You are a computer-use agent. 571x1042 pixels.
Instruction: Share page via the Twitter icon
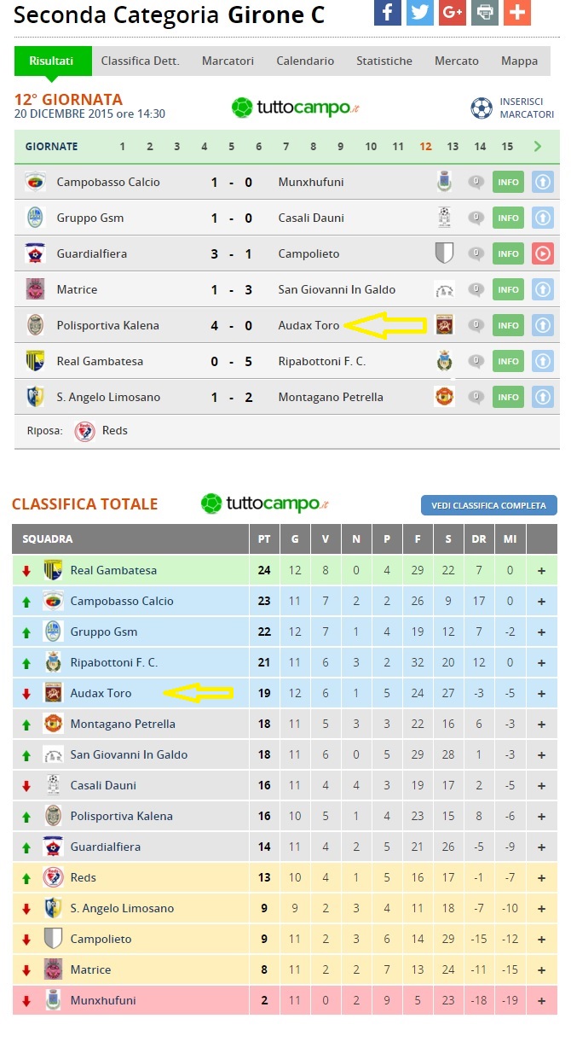(x=419, y=12)
